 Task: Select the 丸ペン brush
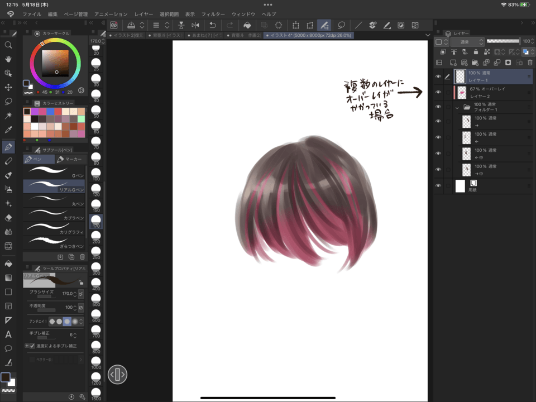[54, 199]
